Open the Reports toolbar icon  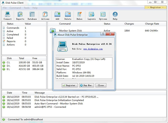coord(20,14)
